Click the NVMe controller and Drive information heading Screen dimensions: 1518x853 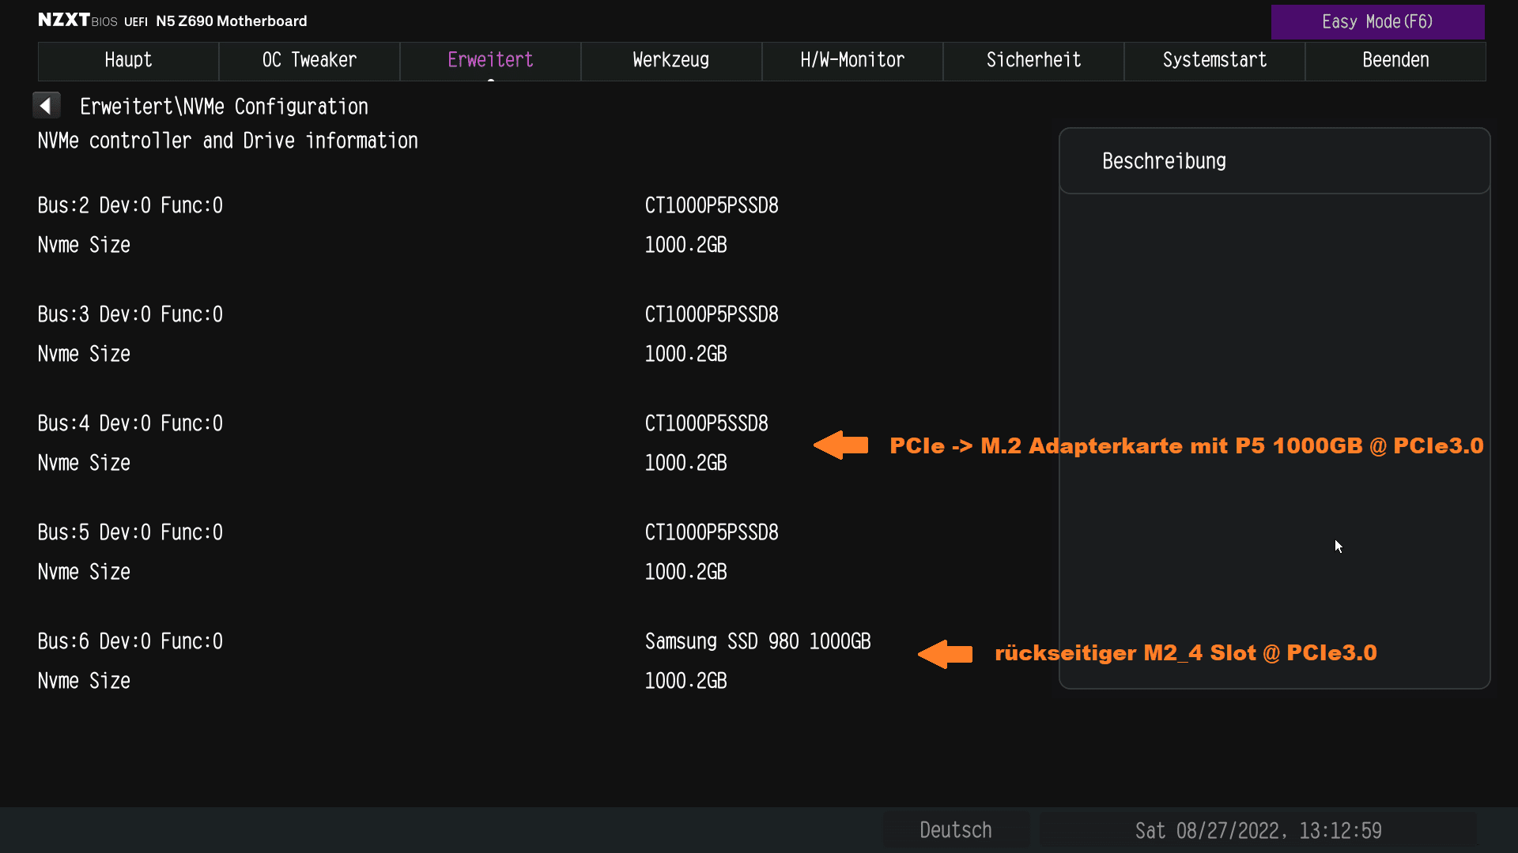coord(228,141)
